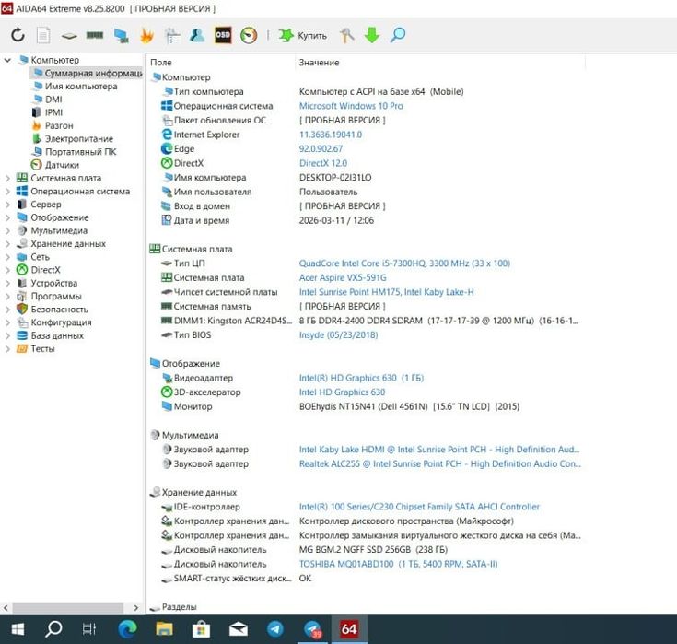This screenshot has width=677, height=644.
Task: Open Microsoft Edge from the taskbar
Action: (x=127, y=629)
